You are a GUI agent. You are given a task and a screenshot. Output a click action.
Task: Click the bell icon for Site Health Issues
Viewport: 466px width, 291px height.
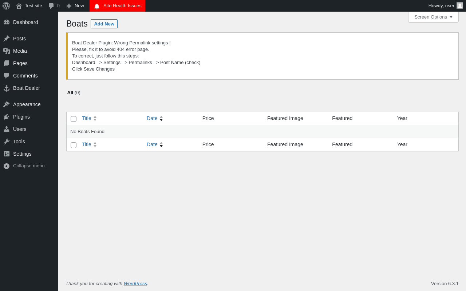[97, 6]
